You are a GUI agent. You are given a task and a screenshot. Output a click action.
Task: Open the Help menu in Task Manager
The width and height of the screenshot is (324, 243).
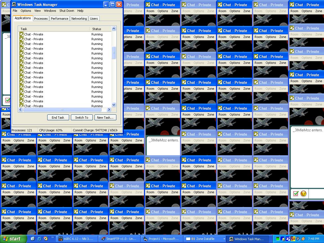click(80, 11)
